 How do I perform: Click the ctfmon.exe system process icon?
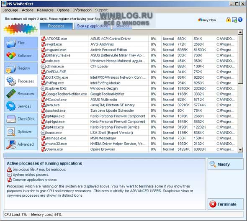(43, 66)
